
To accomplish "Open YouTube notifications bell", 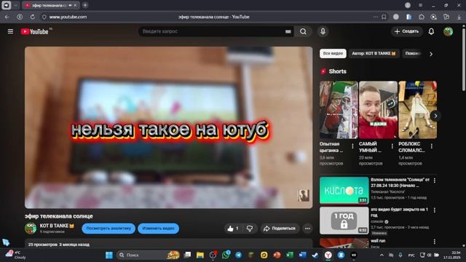I will (x=431, y=31).
